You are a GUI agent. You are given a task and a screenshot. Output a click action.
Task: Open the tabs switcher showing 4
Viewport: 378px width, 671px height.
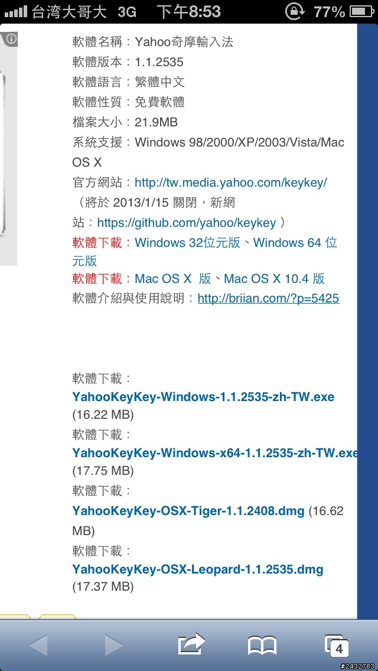pyautogui.click(x=337, y=646)
